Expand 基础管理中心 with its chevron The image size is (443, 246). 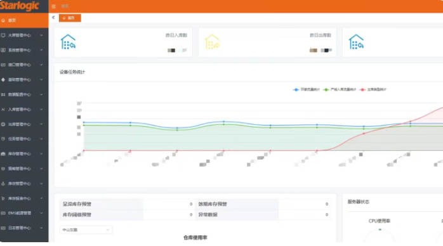tap(41, 79)
